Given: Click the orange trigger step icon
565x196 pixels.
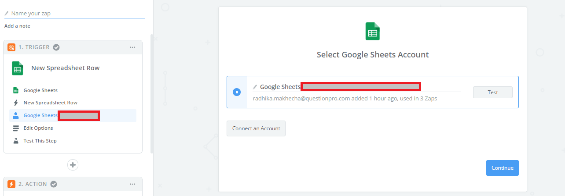Looking at the screenshot, I should pyautogui.click(x=11, y=47).
